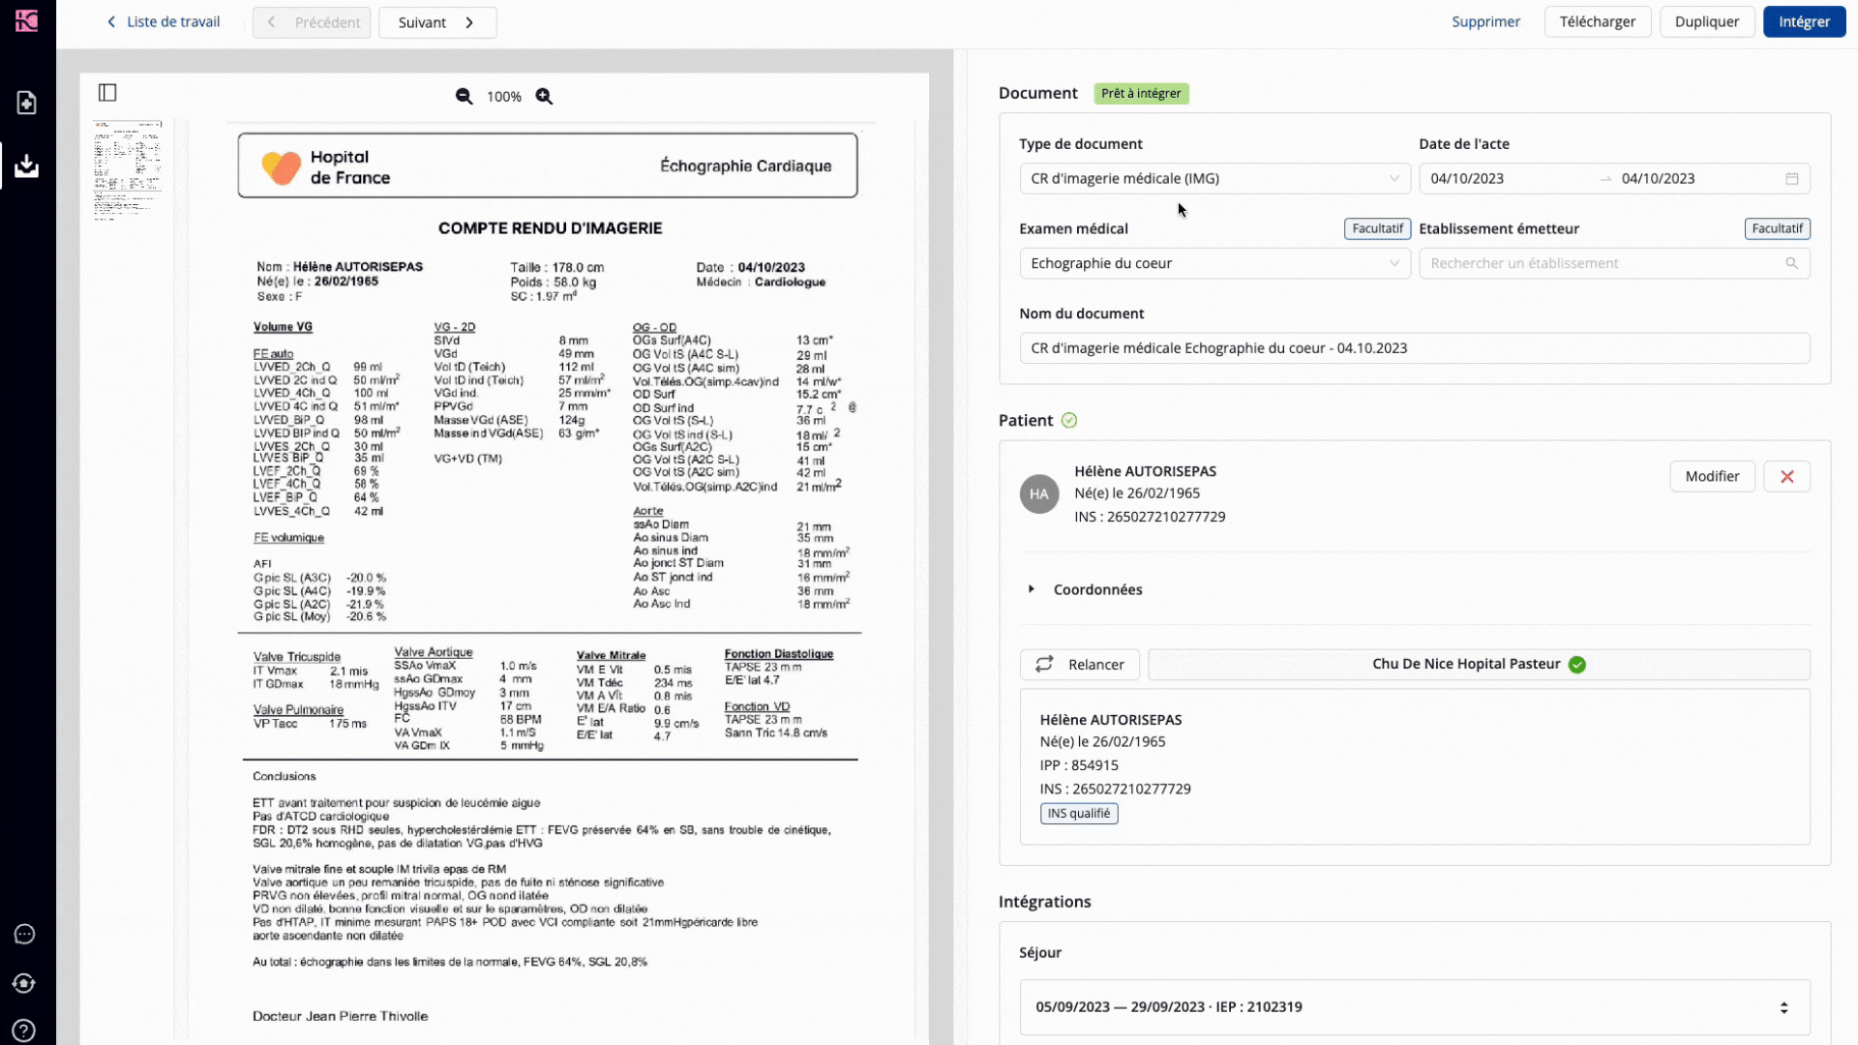Viewport: 1858px width, 1045px height.
Task: Go back to Liste de travail
Action: (164, 22)
